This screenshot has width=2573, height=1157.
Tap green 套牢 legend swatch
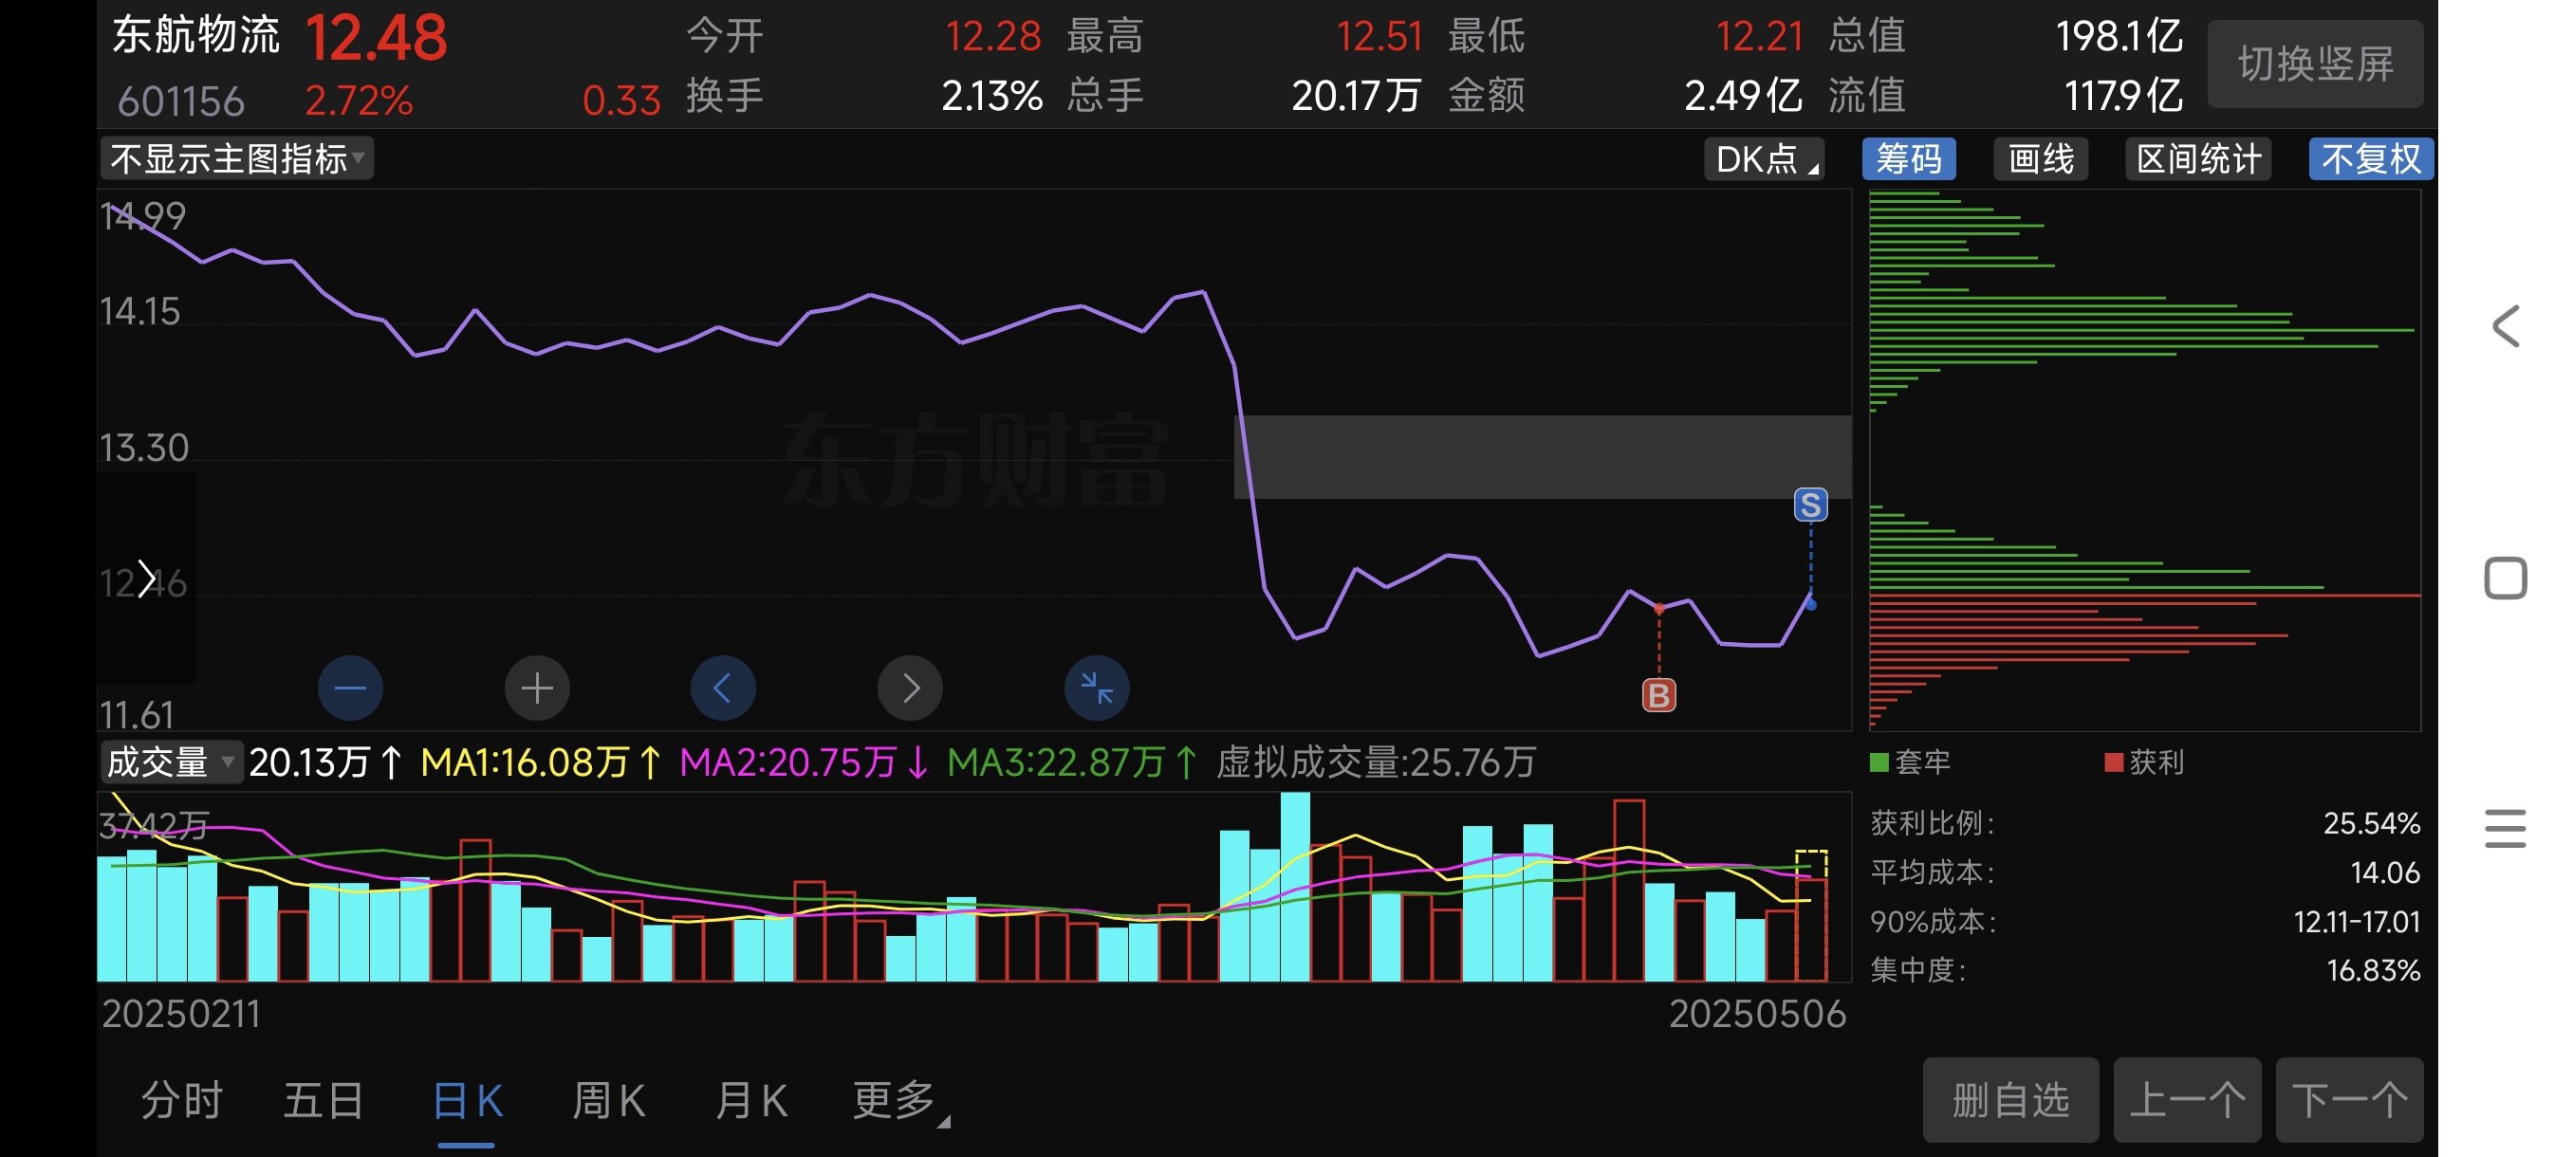coord(1879,762)
